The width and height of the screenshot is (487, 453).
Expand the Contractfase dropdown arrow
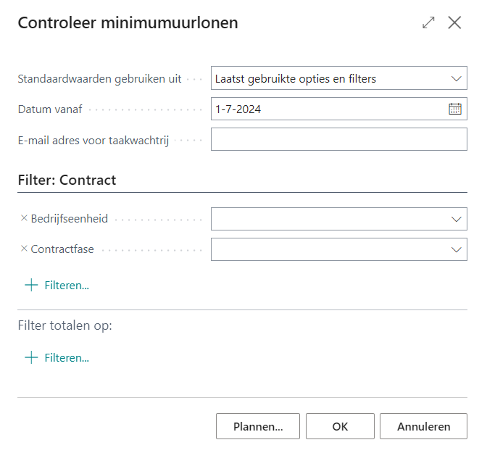coord(456,249)
